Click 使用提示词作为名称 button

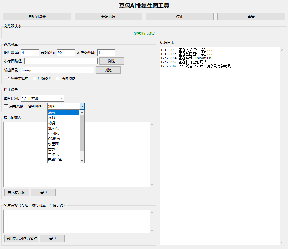click(21, 238)
